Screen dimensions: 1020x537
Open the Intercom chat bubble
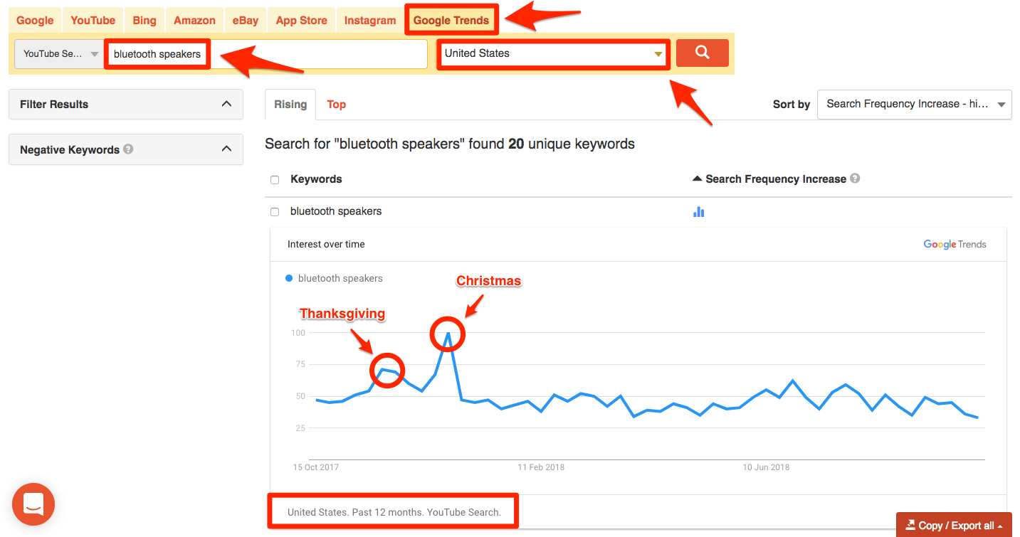[x=33, y=504]
